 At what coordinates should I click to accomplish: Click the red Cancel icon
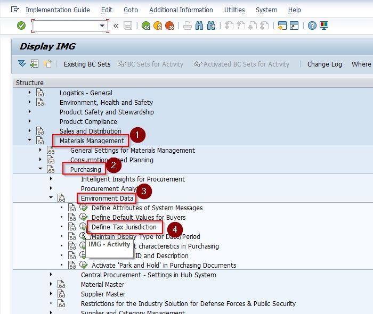tap(169, 26)
